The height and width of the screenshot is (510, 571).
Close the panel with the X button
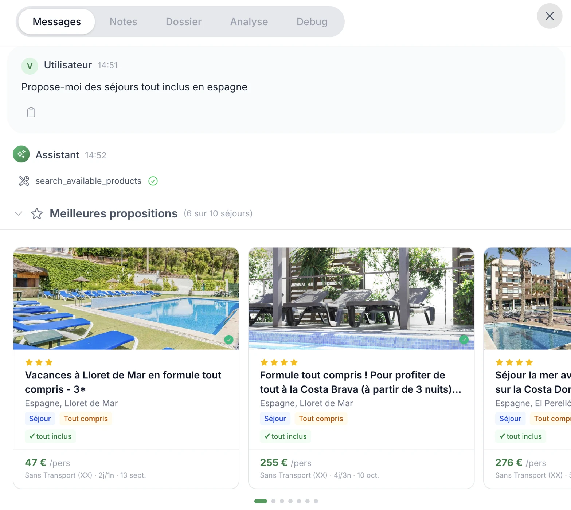click(550, 16)
